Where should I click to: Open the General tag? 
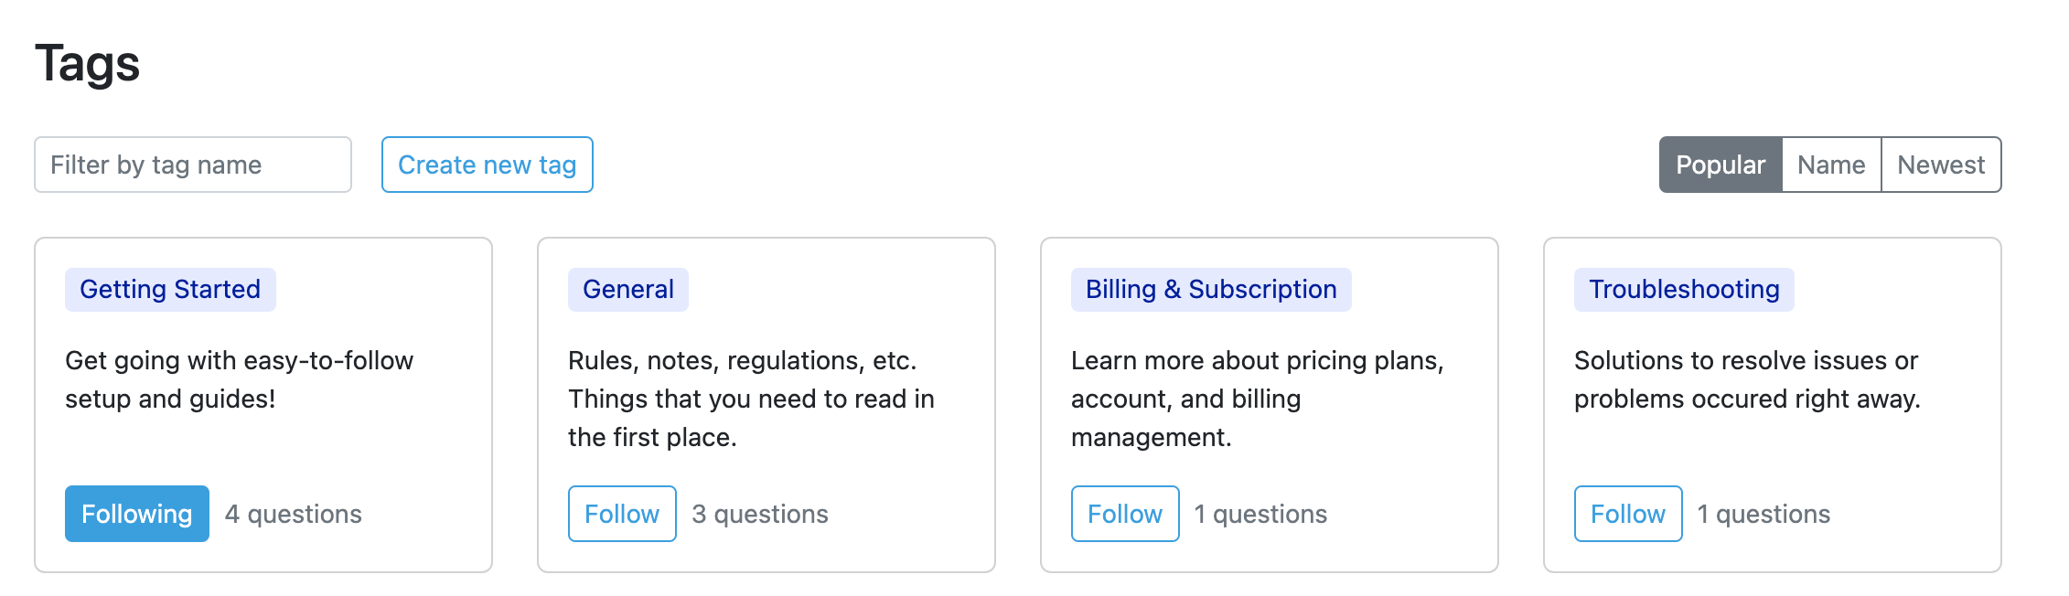(627, 289)
